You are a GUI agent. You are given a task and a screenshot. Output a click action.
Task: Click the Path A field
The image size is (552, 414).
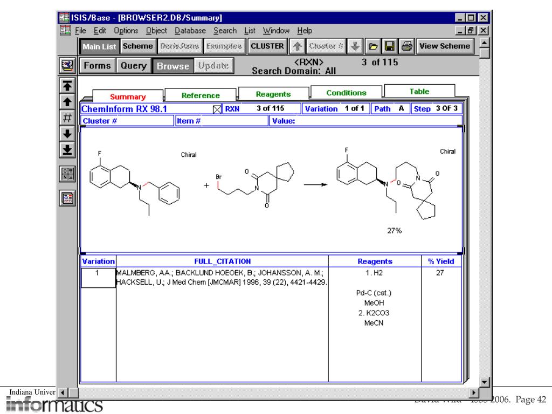390,108
